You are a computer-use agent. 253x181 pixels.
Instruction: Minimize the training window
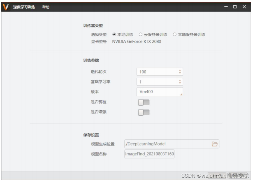click(x=226, y=7)
